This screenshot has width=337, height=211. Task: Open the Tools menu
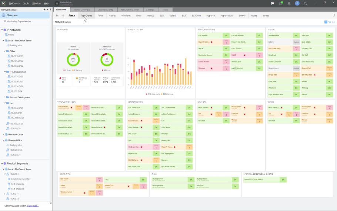[x=26, y=3]
